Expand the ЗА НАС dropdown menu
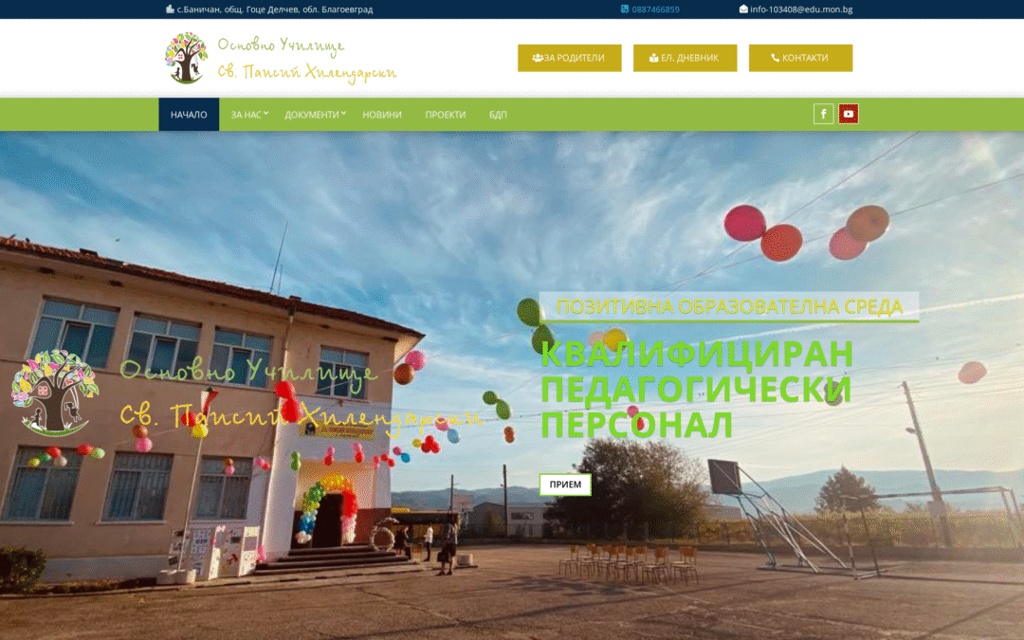The image size is (1024, 640). click(x=248, y=115)
